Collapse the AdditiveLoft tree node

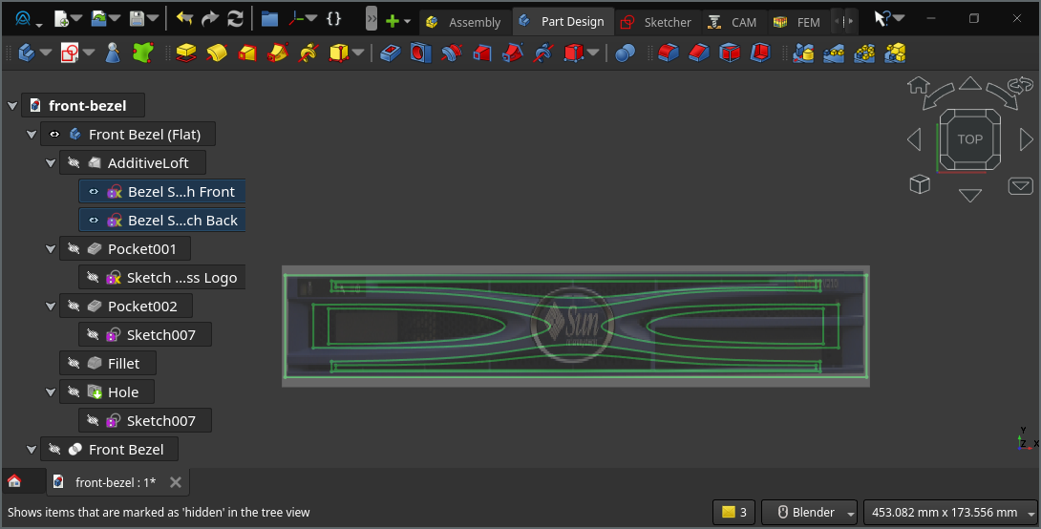click(51, 163)
